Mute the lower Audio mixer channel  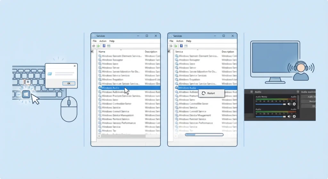click(x=289, y=117)
